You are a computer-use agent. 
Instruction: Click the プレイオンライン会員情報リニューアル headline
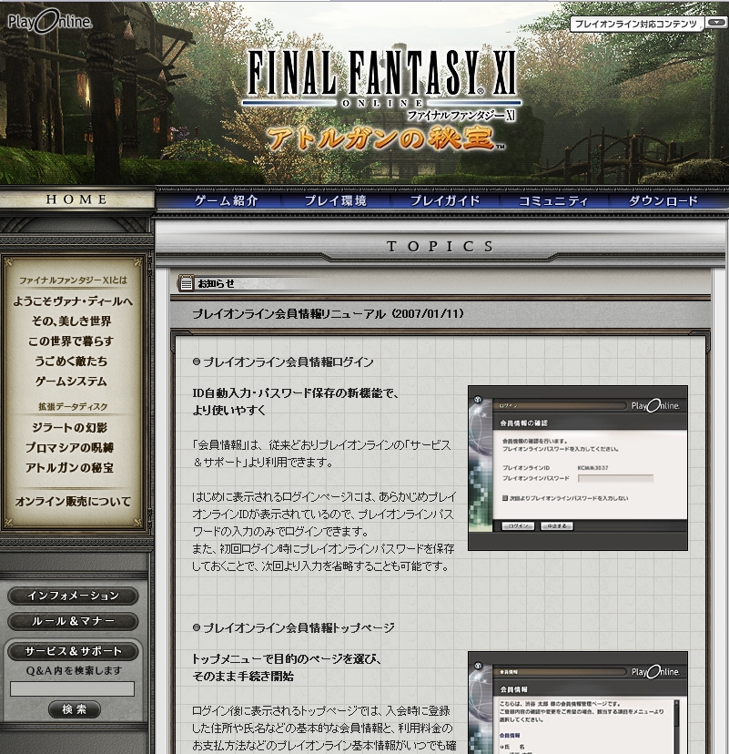(328, 314)
